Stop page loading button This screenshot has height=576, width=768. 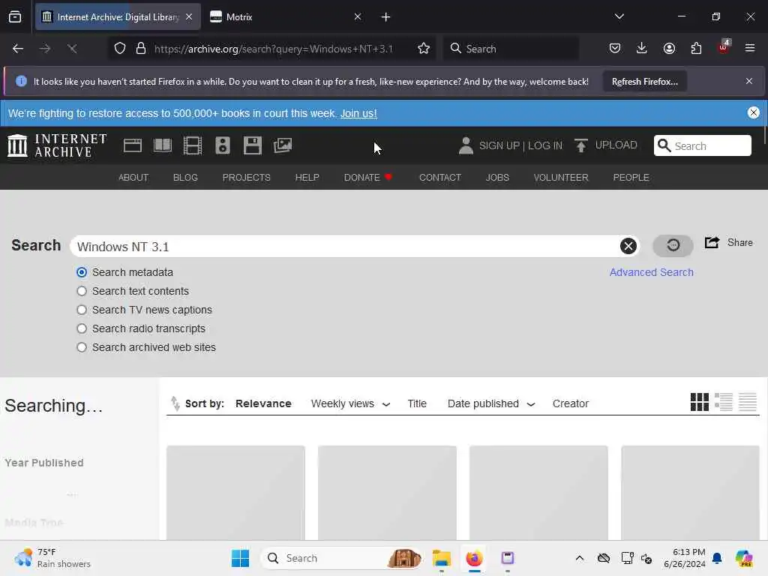tap(72, 49)
